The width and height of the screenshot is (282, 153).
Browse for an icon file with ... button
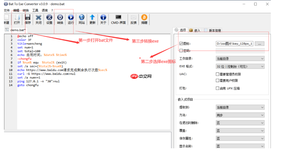(259, 44)
